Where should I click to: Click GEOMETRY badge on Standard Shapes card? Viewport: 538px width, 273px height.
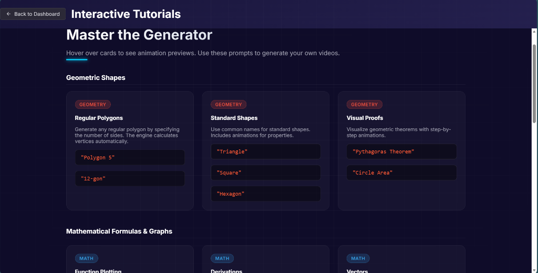pos(229,105)
